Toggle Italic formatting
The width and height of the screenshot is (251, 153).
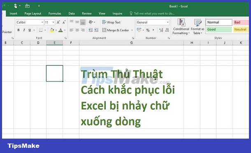(24, 30)
